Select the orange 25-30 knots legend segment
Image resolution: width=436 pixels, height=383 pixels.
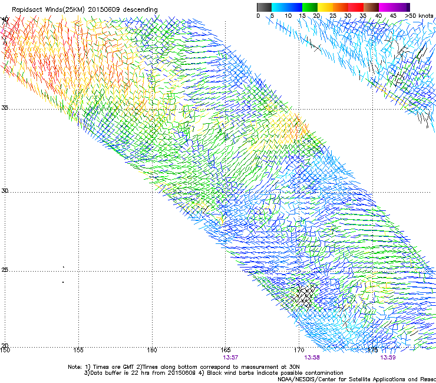point(341,7)
